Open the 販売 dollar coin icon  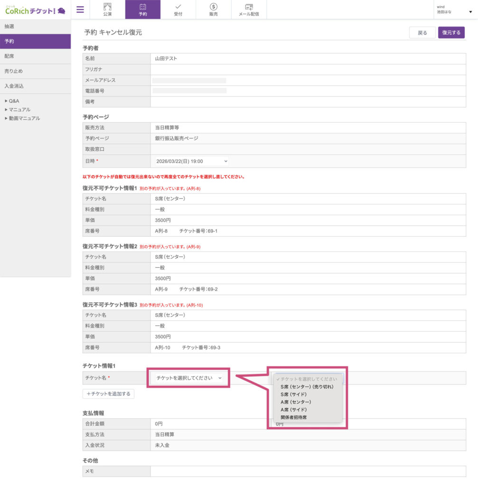coord(214,7)
